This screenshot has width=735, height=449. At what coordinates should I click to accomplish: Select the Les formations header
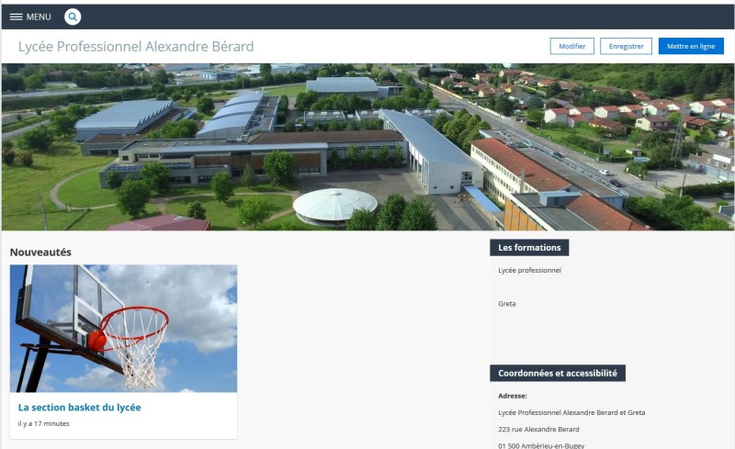click(529, 248)
